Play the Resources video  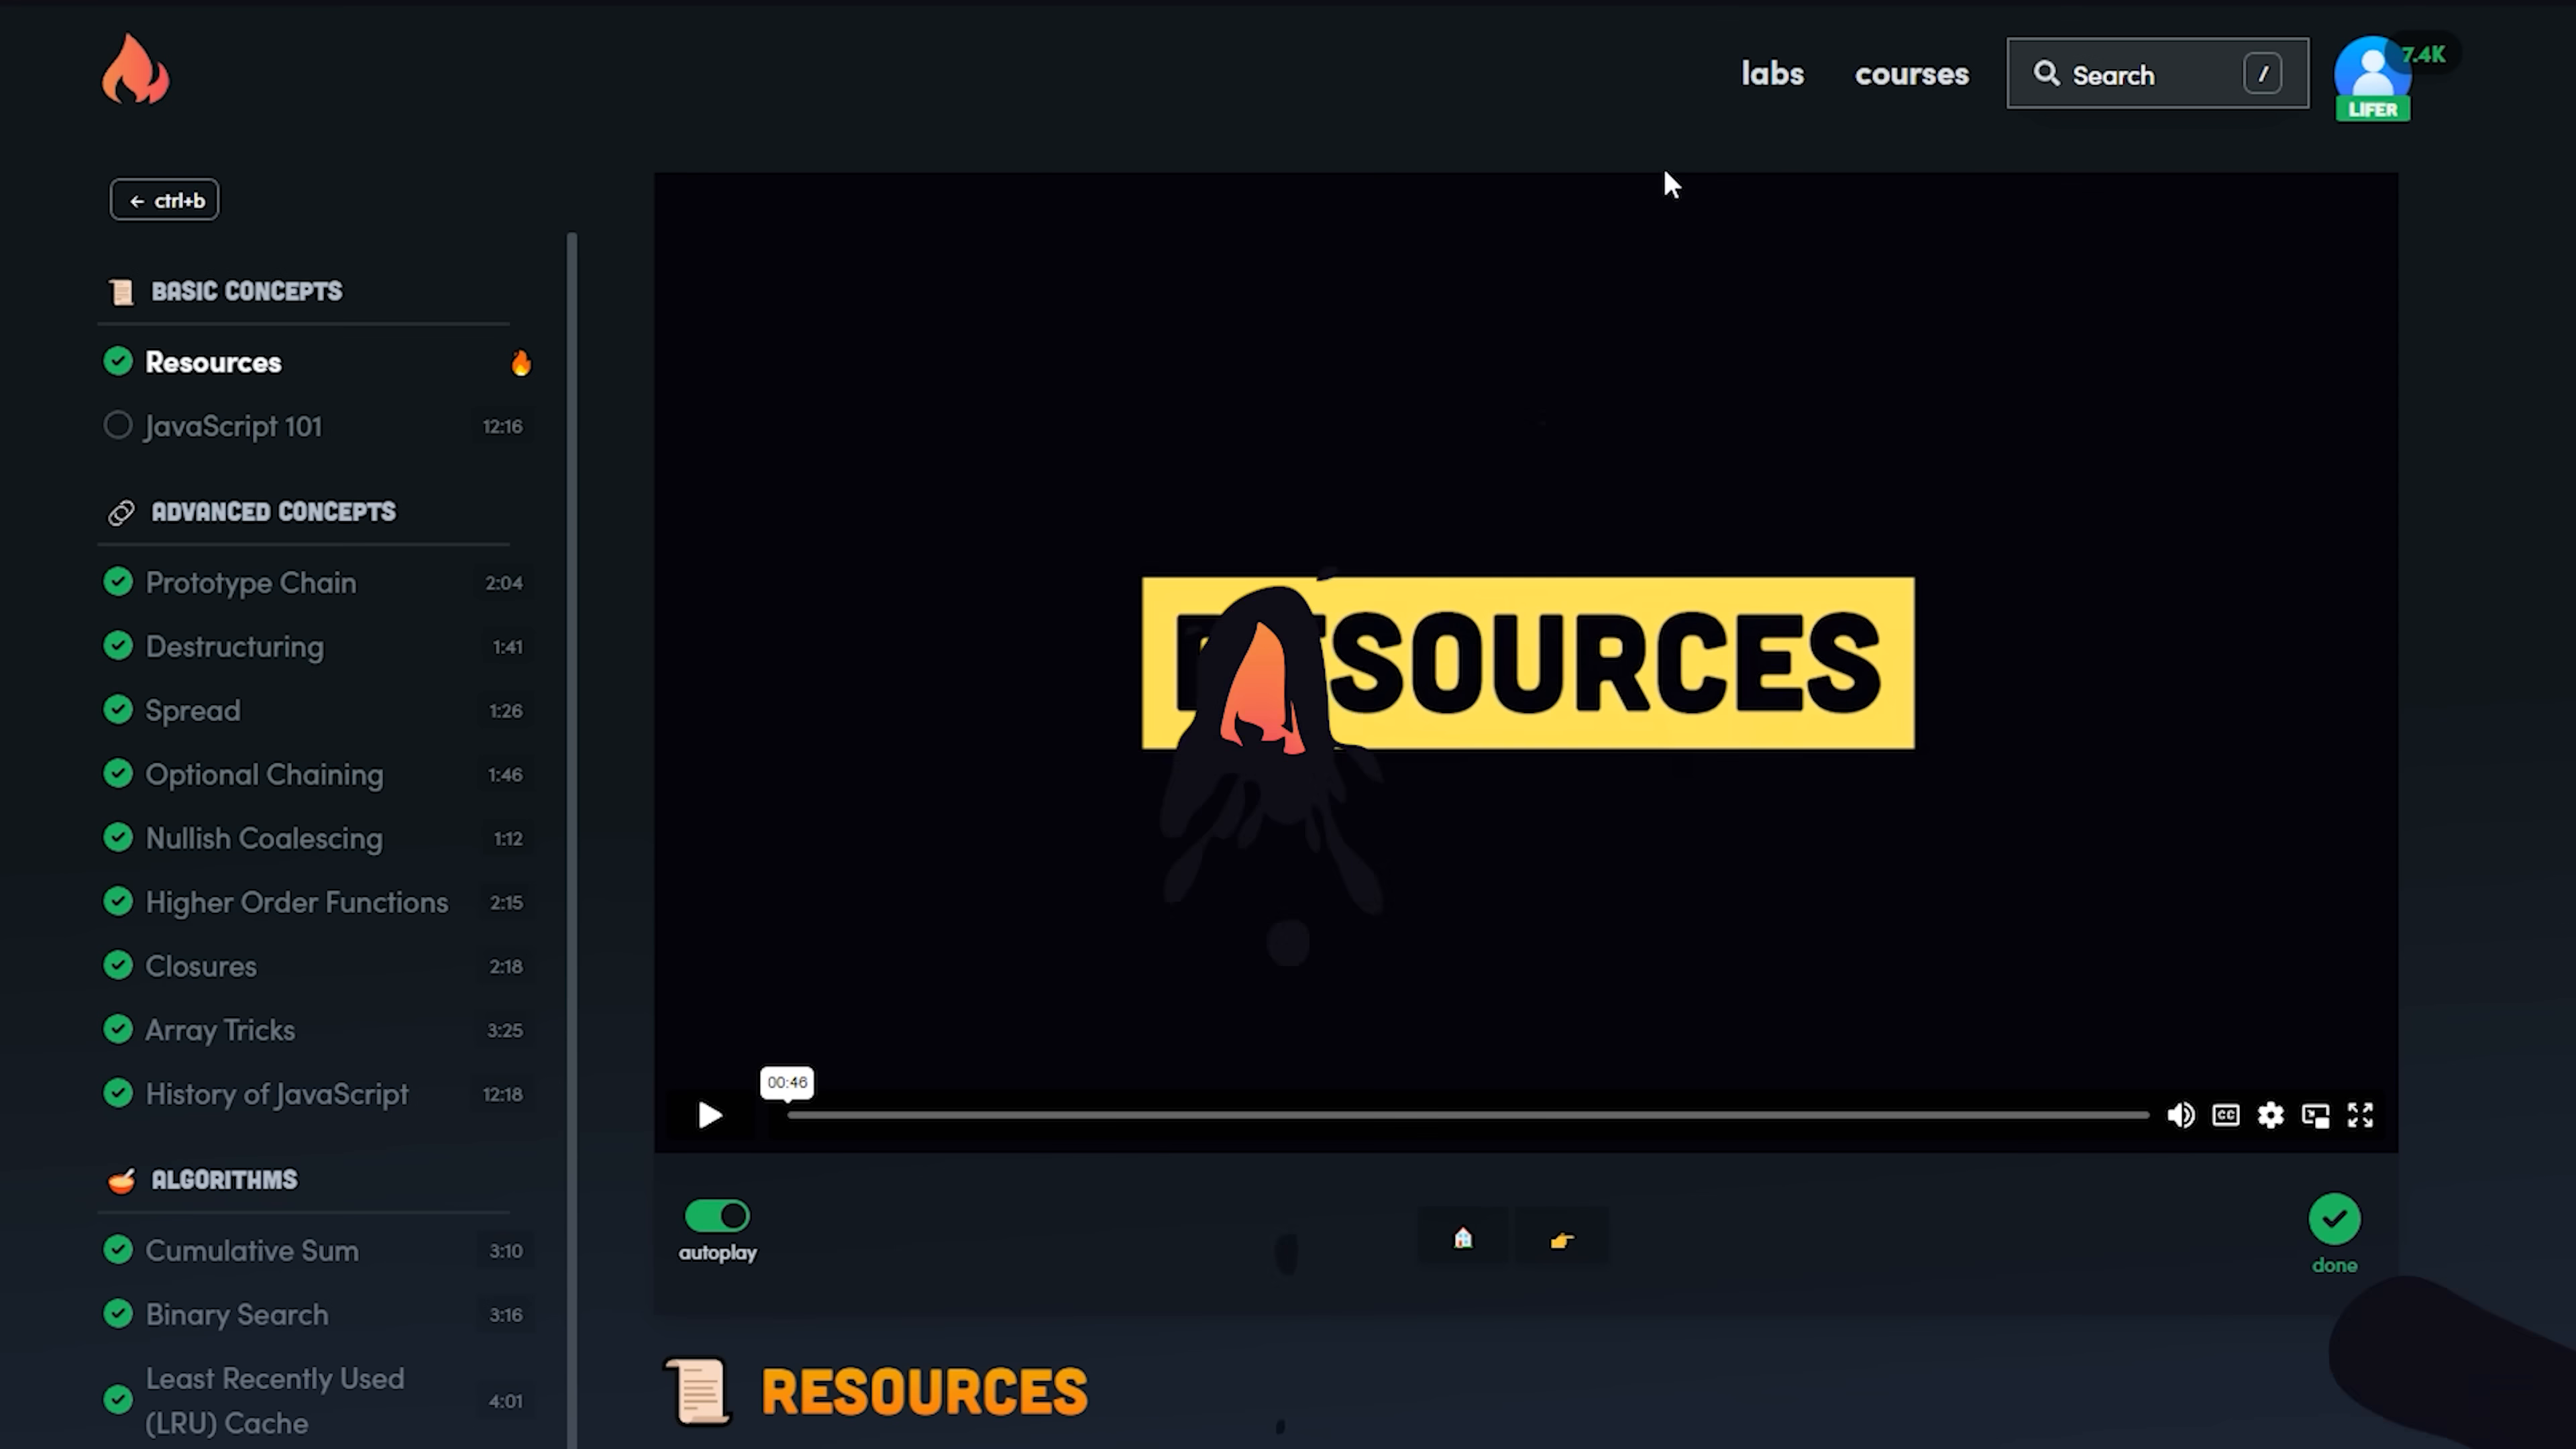(x=709, y=1115)
